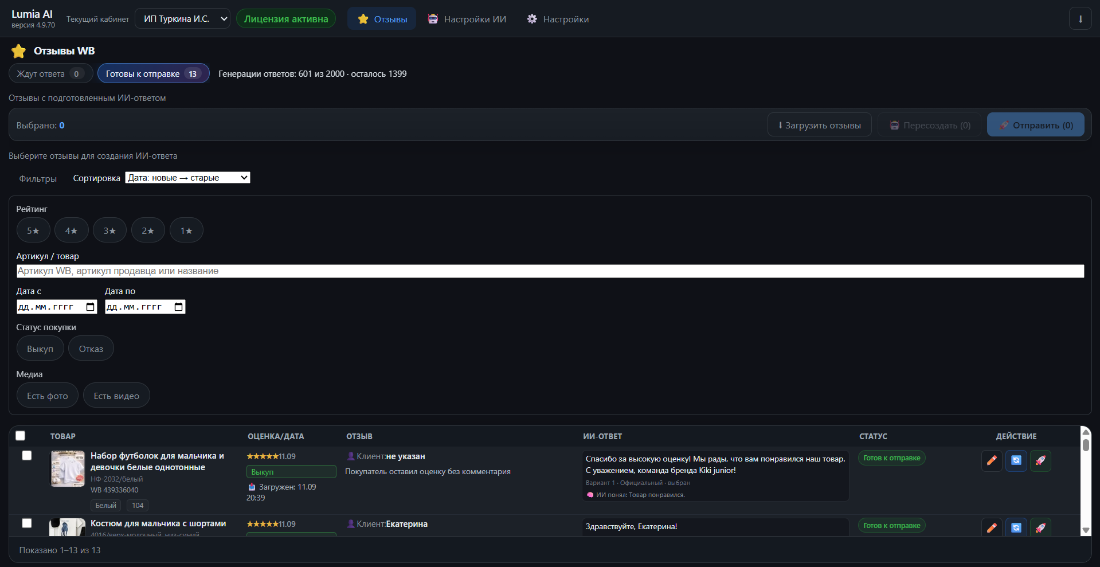Enable the Есть фото media filter

coord(48,396)
